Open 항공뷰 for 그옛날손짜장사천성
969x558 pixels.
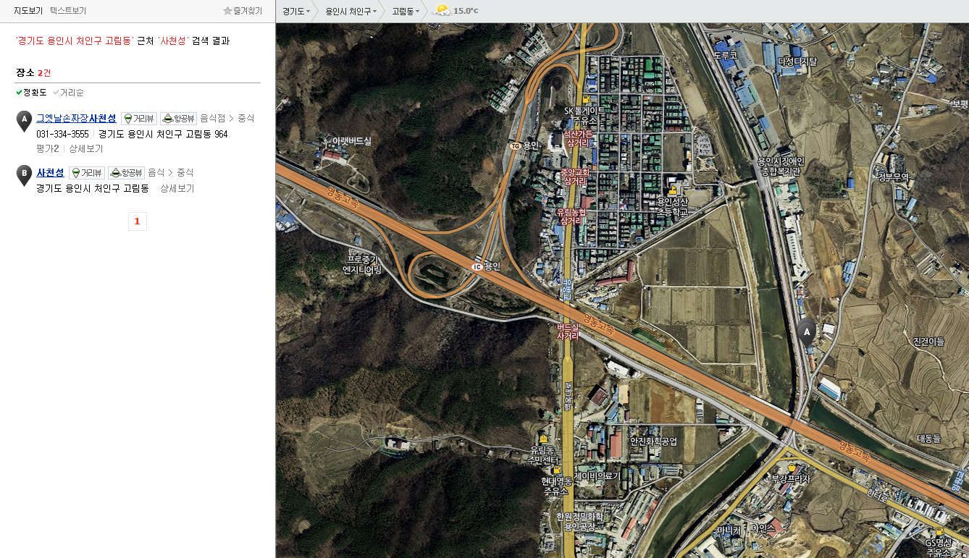click(x=179, y=118)
